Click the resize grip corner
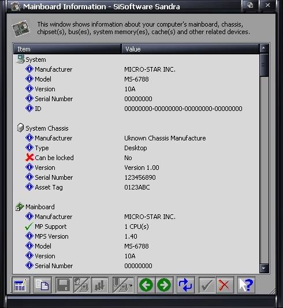Viewport: 283px width, 308px height. 273,291
